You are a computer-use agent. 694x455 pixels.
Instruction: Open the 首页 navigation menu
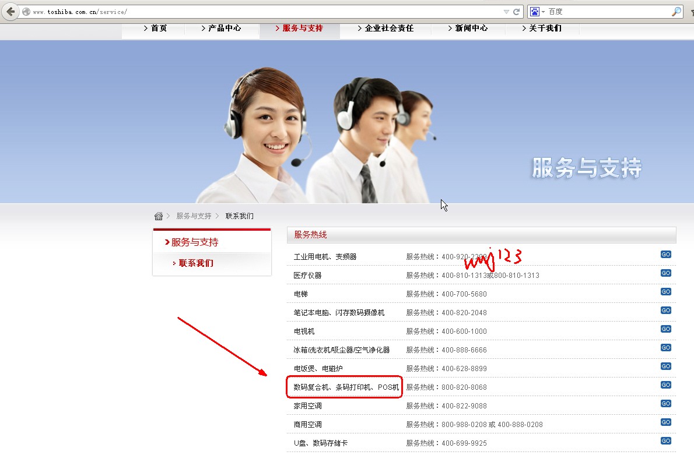(155, 28)
